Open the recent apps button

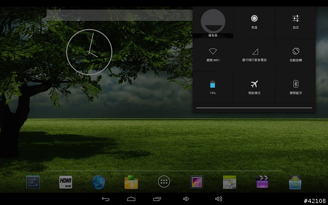click(x=157, y=199)
